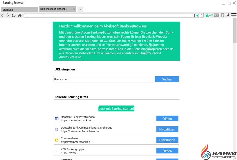Switch to the Startseite tab
This screenshot has height=160, width=237.
pyautogui.click(x=19, y=9)
